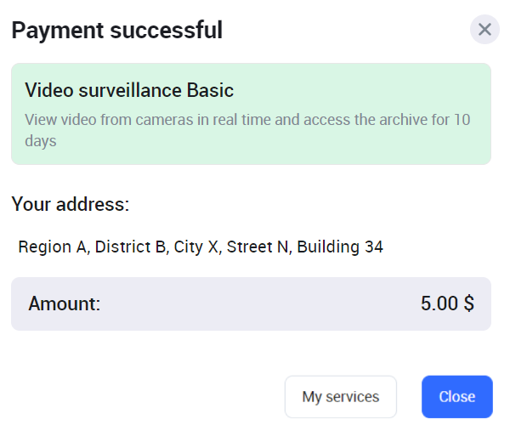Click the "Amount:" label
The width and height of the screenshot is (510, 431).
[x=64, y=303]
